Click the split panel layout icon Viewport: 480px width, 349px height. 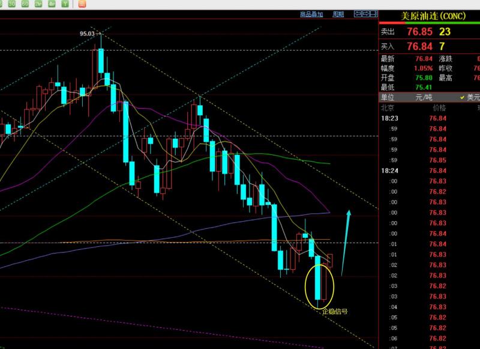point(373,14)
